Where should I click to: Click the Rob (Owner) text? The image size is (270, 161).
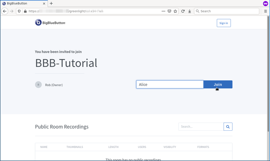[54, 85]
